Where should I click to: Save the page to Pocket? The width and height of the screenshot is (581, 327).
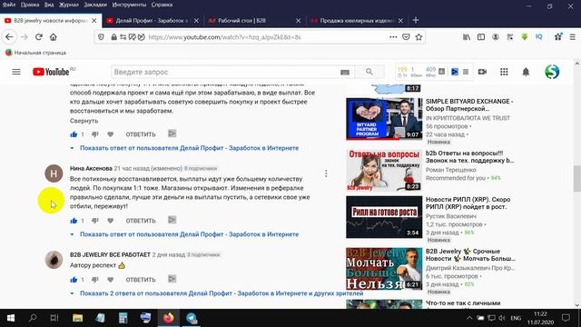point(406,37)
